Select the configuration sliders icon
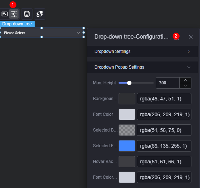 pos(14,14)
